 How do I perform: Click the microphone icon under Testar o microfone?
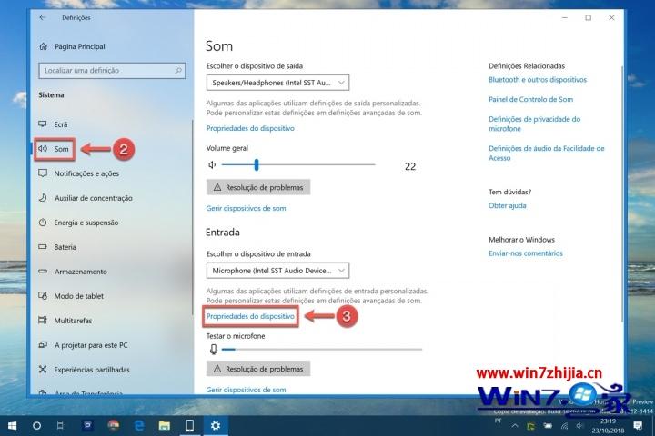pos(214,349)
